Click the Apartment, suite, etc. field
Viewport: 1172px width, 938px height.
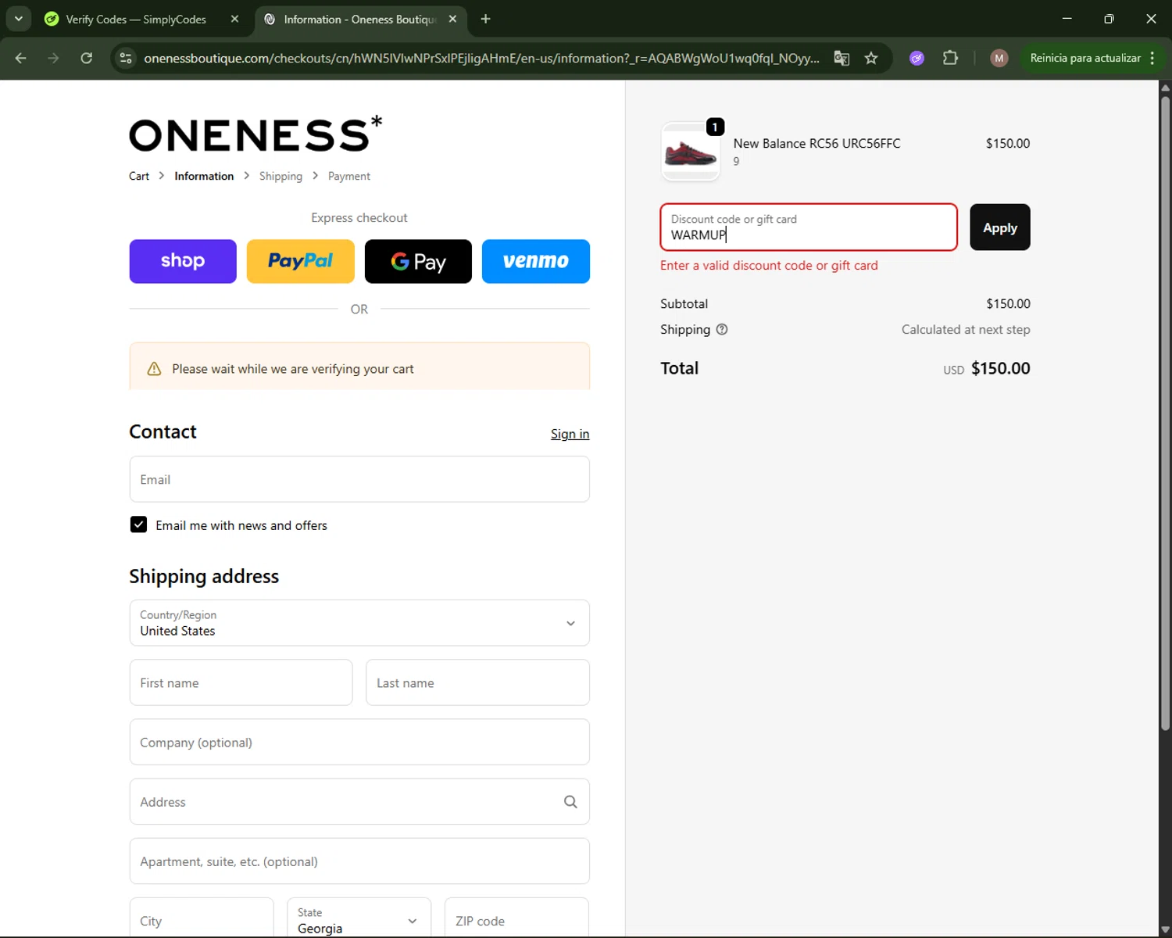coord(359,861)
